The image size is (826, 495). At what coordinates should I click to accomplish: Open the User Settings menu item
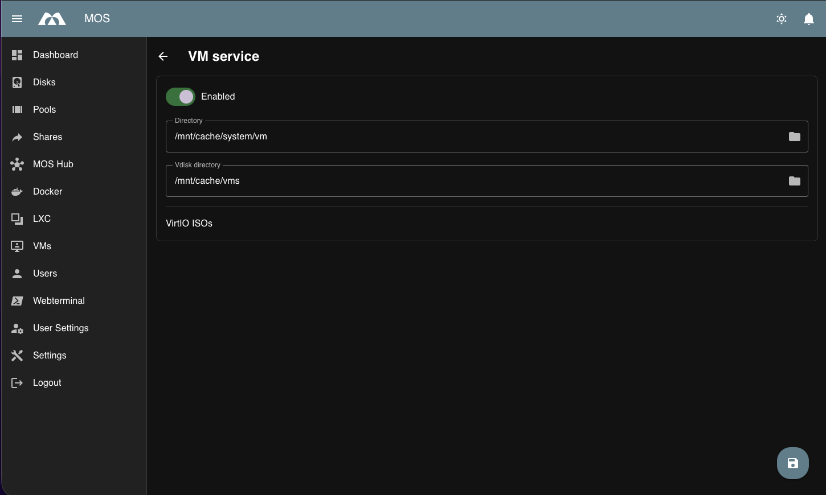coord(60,328)
